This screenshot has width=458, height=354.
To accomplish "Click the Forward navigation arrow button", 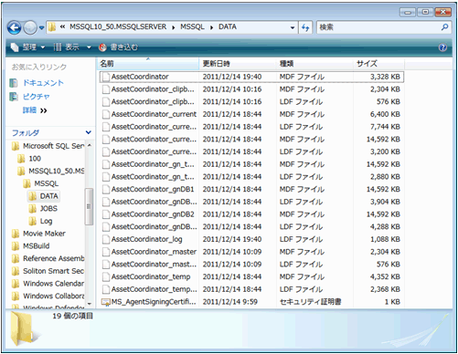I will (30, 28).
